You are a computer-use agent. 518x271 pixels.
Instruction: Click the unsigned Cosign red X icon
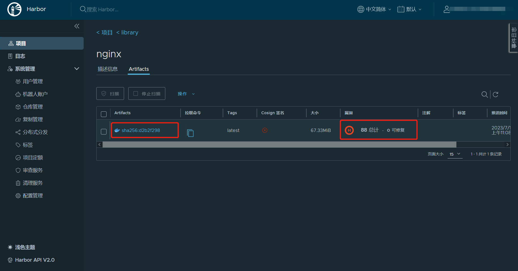265,130
